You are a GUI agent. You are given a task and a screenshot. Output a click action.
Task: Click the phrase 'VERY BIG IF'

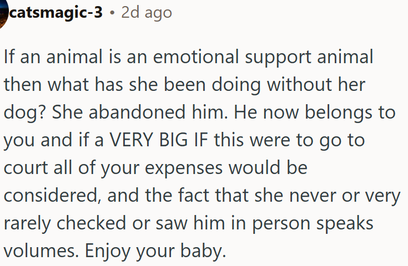pos(158,140)
